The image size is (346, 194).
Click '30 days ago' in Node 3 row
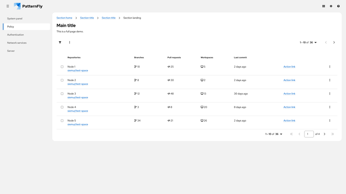coord(241,94)
